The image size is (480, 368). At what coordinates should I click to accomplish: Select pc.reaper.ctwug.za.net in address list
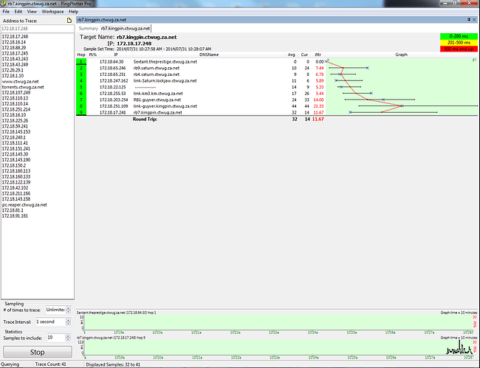[24, 204]
